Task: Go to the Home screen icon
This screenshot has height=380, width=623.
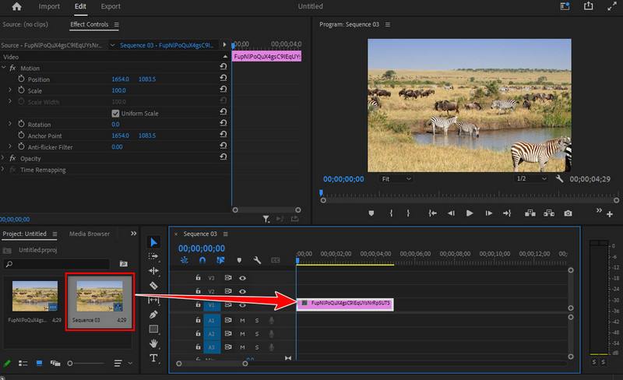Action: click(x=16, y=6)
